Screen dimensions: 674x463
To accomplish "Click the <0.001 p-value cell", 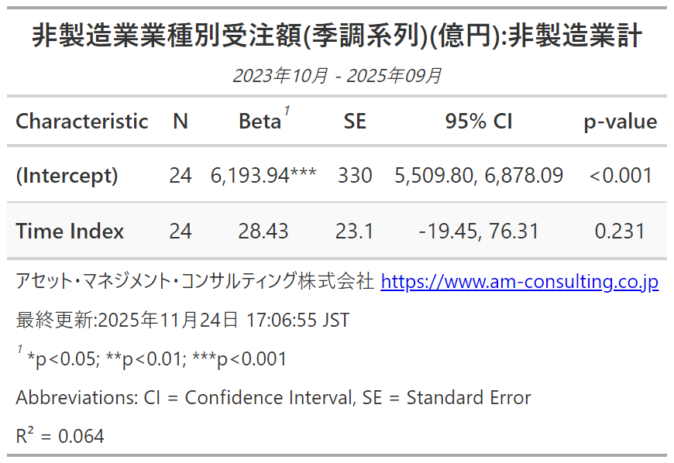I will [x=620, y=176].
